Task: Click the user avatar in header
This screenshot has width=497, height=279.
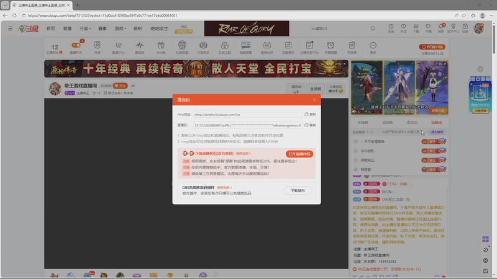Action: point(478,28)
